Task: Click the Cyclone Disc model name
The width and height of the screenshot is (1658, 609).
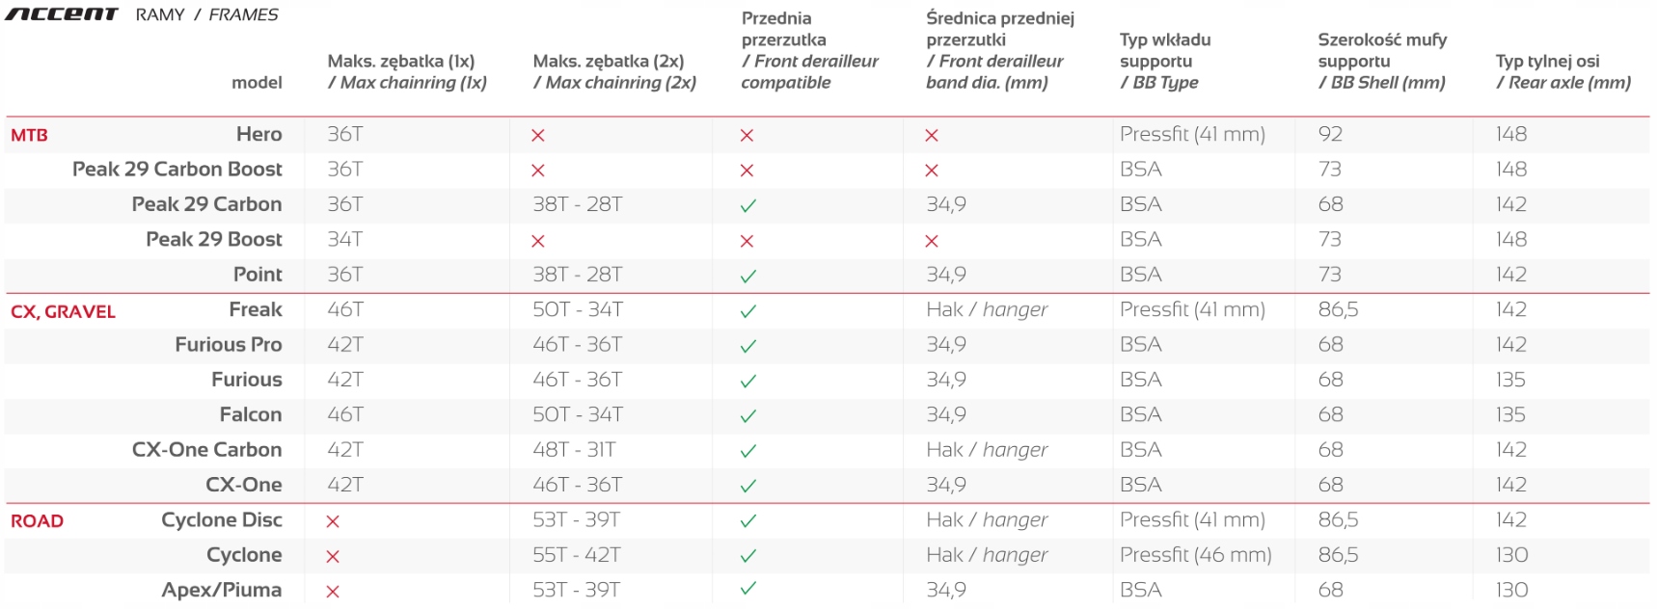Action: point(222,520)
